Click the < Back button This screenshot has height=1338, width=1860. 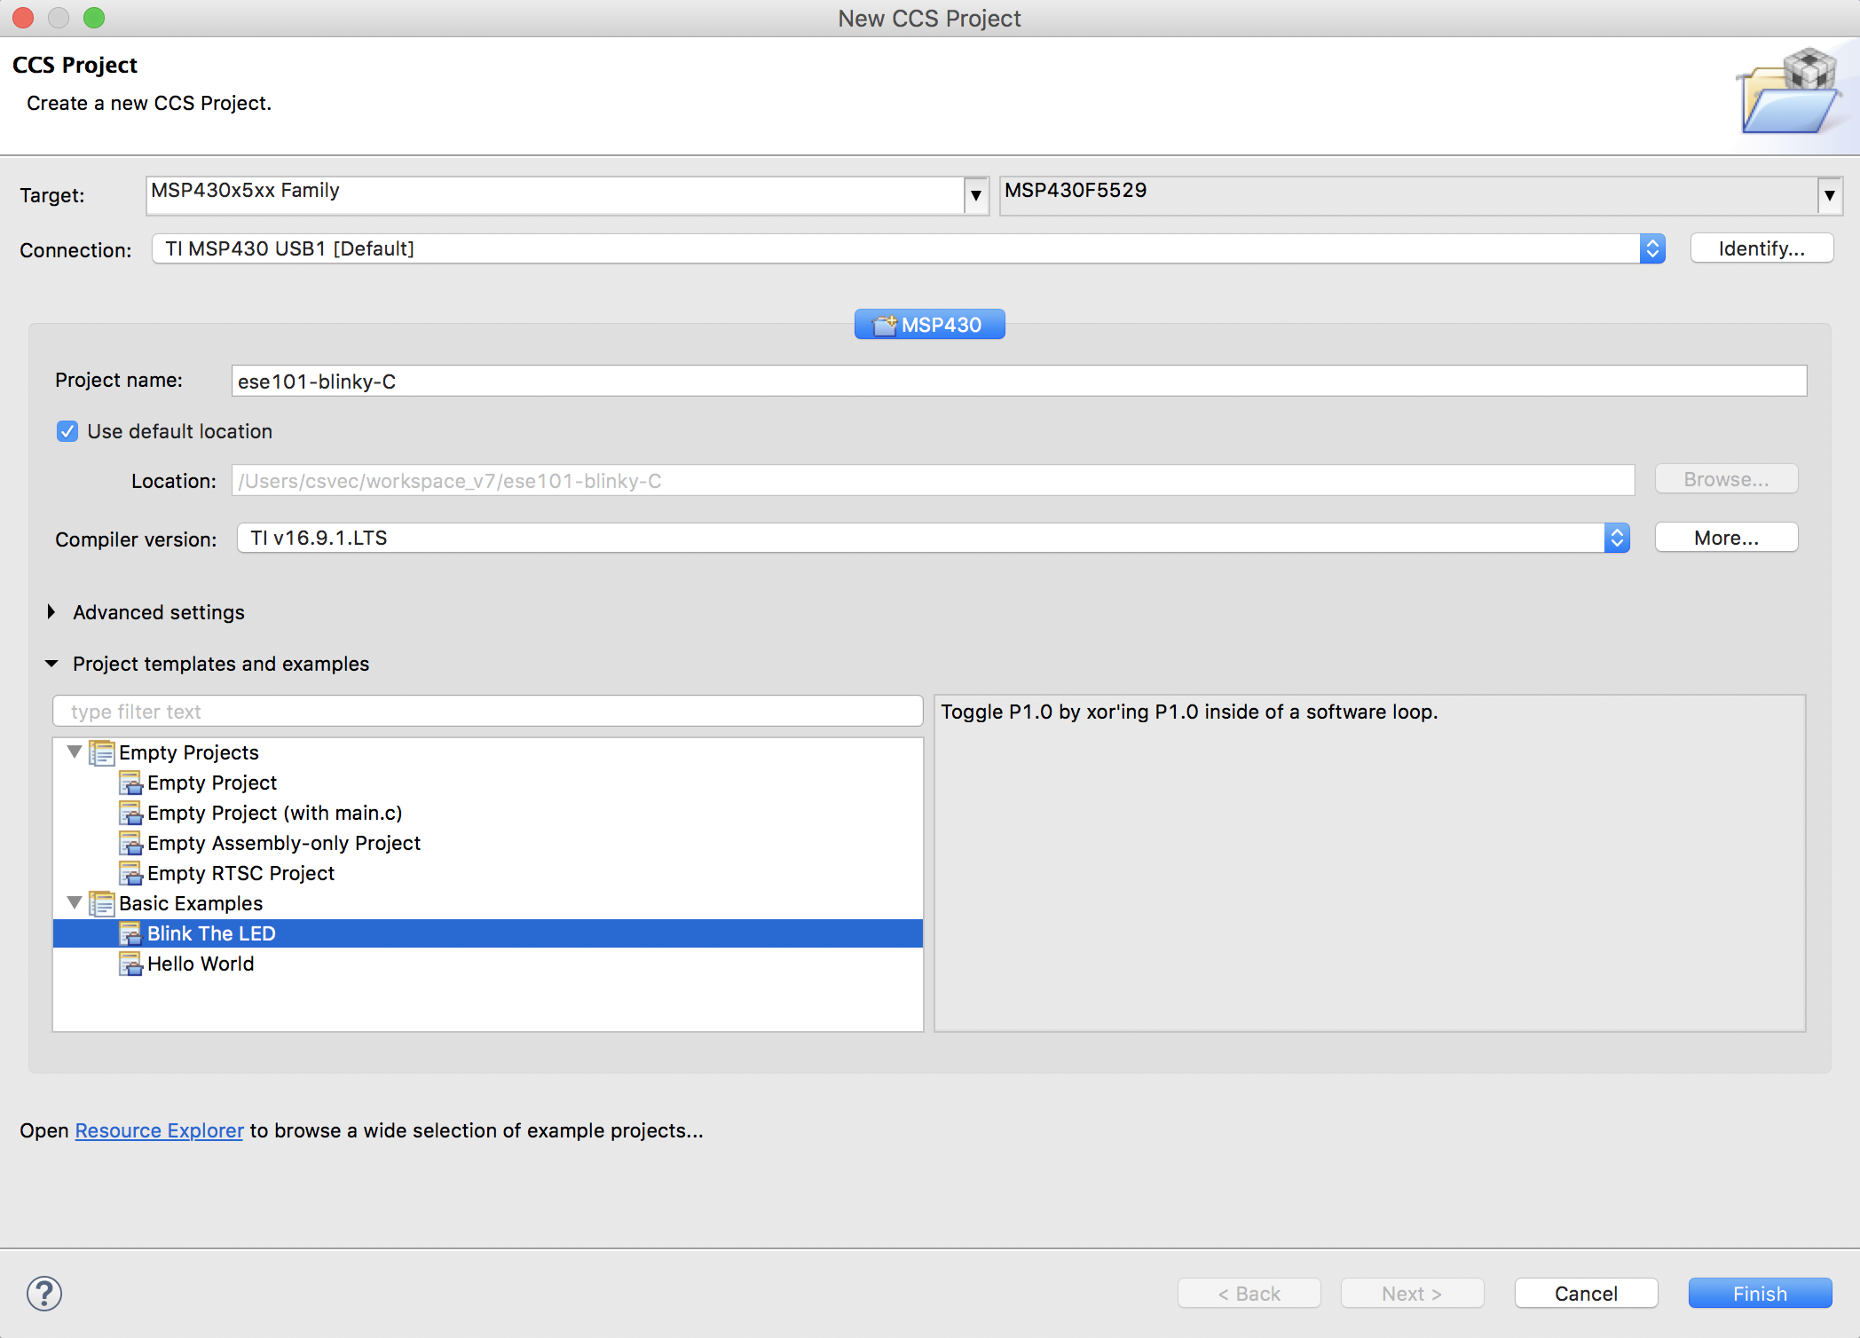1249,1294
